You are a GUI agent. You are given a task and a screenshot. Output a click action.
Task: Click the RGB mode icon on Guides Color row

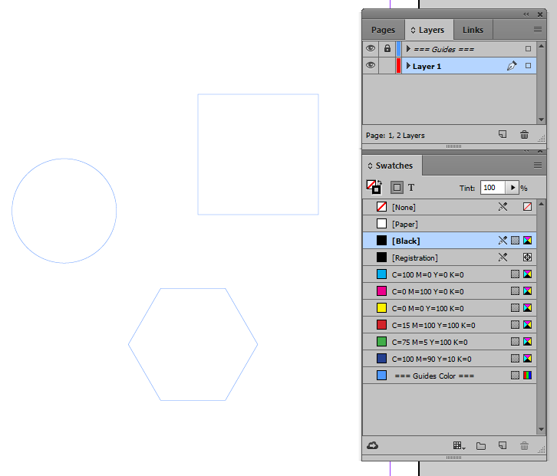(528, 375)
